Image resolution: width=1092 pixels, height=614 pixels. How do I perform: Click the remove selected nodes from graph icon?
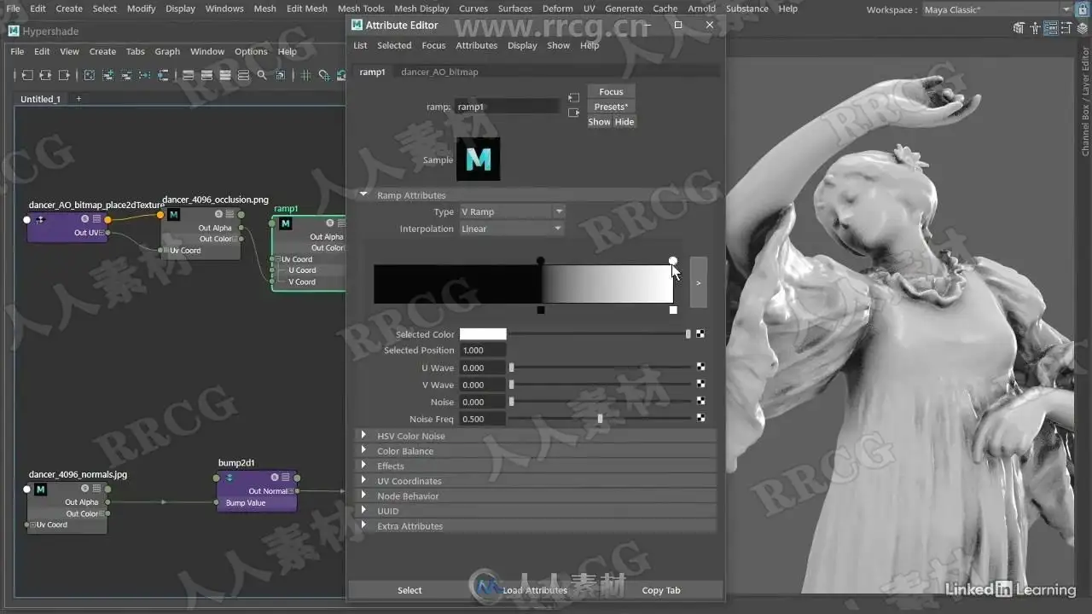point(125,75)
